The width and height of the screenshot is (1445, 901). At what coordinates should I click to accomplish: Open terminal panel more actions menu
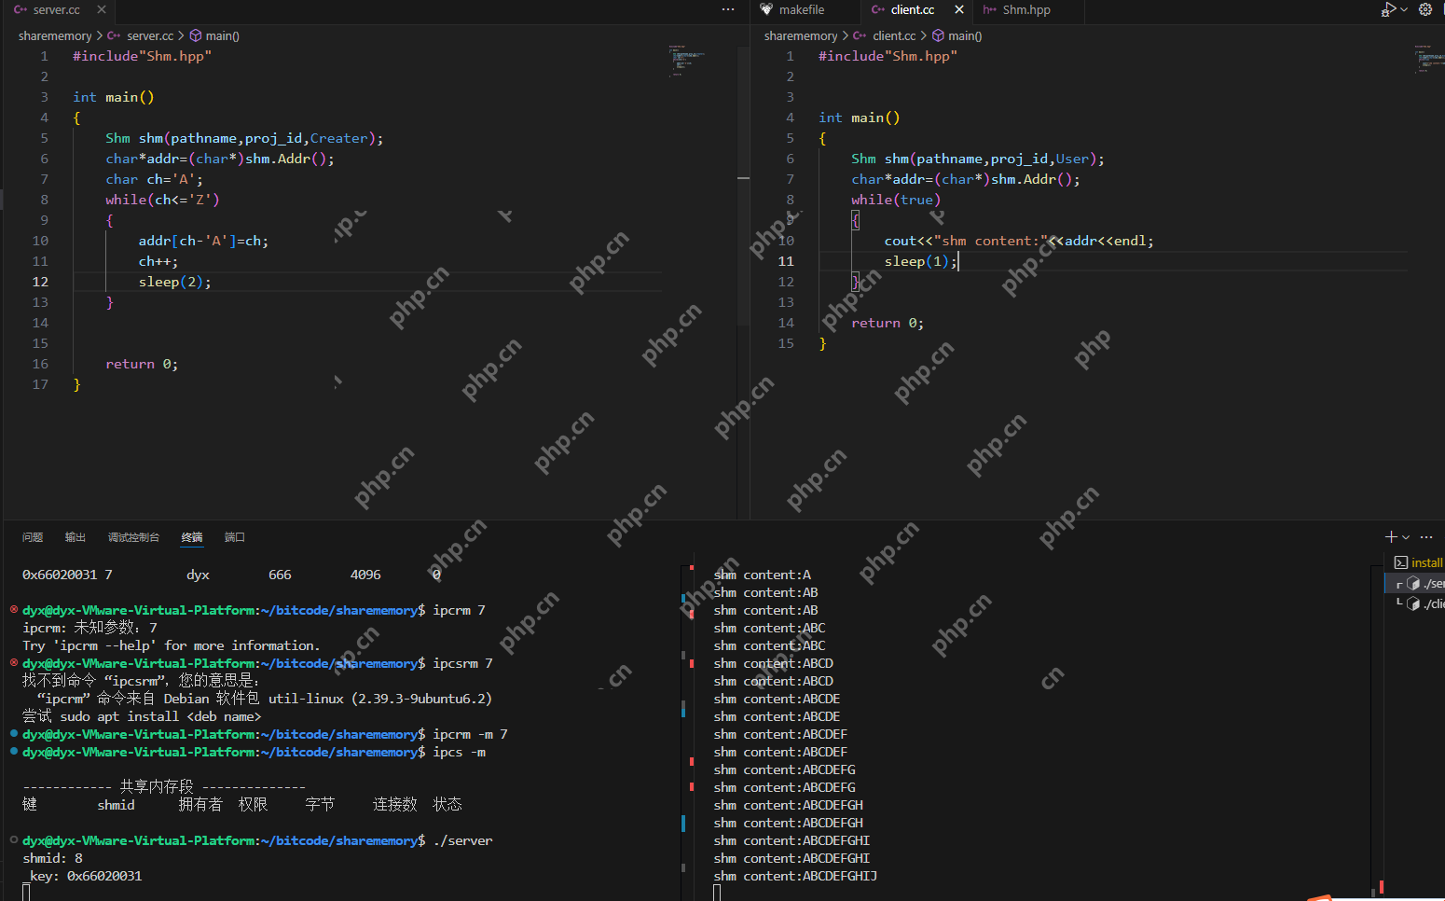tap(1426, 537)
